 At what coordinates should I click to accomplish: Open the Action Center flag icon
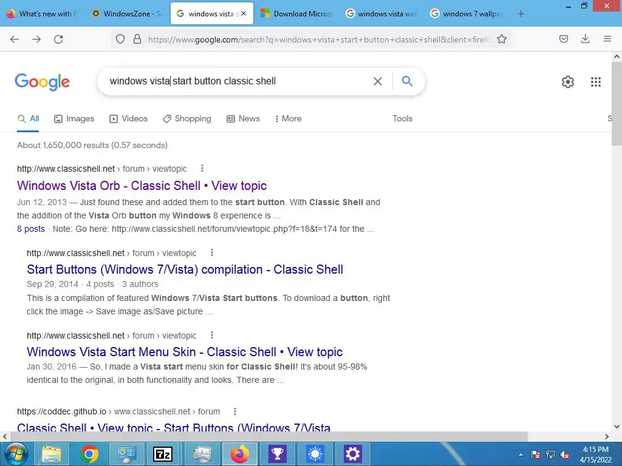536,454
